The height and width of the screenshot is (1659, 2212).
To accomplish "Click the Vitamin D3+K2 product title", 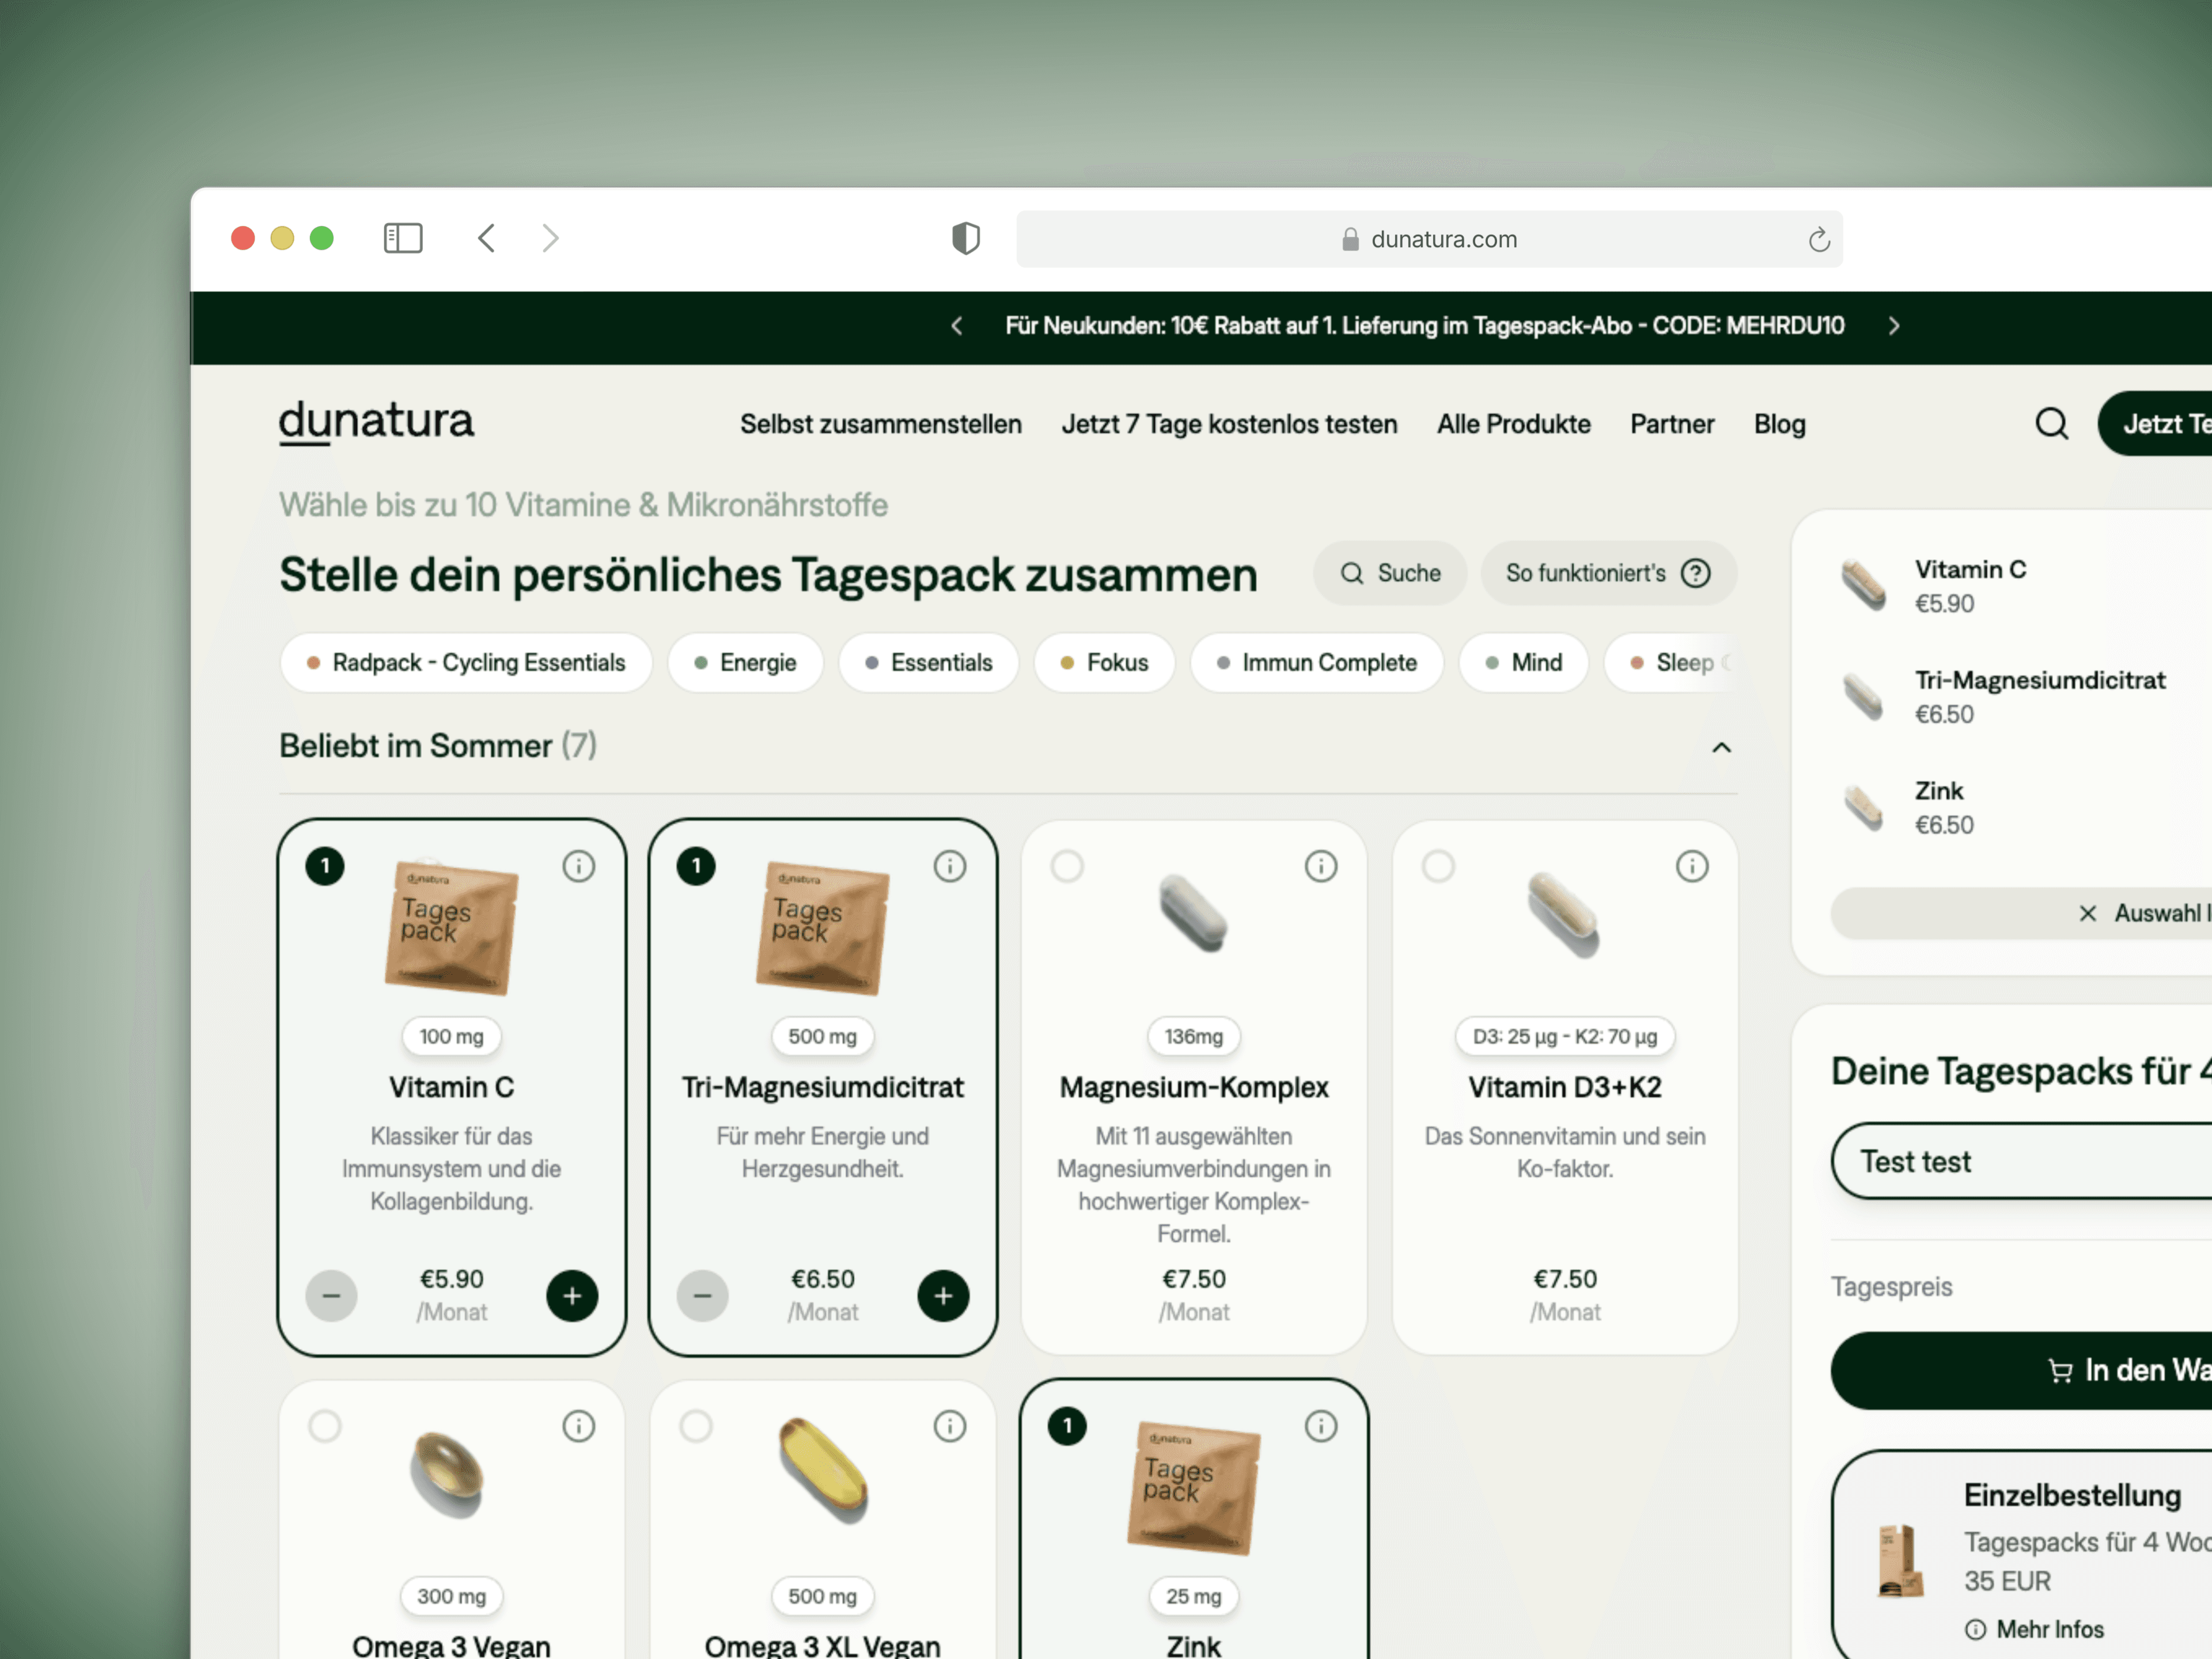I will click(x=1564, y=1087).
